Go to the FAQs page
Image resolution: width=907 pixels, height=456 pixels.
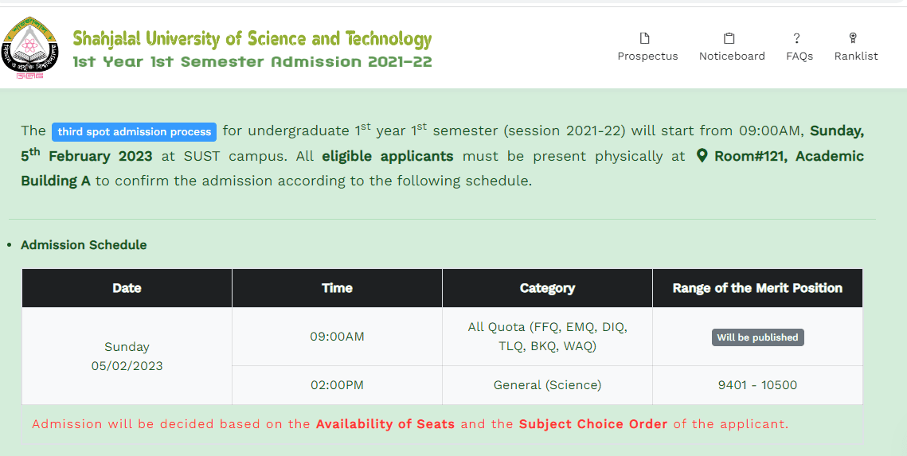[799, 48]
